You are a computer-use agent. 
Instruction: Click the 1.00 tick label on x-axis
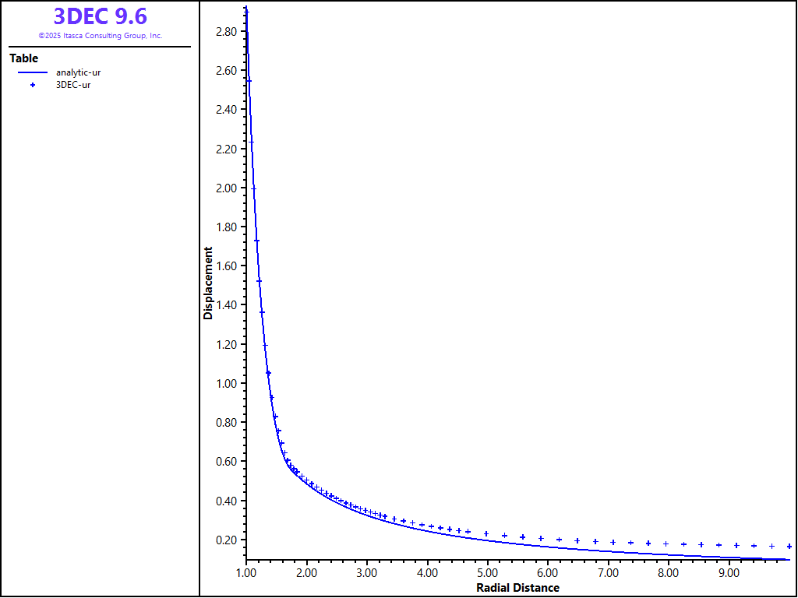point(246,572)
